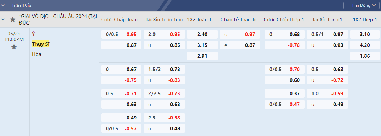Image resolution: width=381 pixels, height=136 pixels.
Task: Bet handicap odds -0.75
Action: [x=121, y=80]
